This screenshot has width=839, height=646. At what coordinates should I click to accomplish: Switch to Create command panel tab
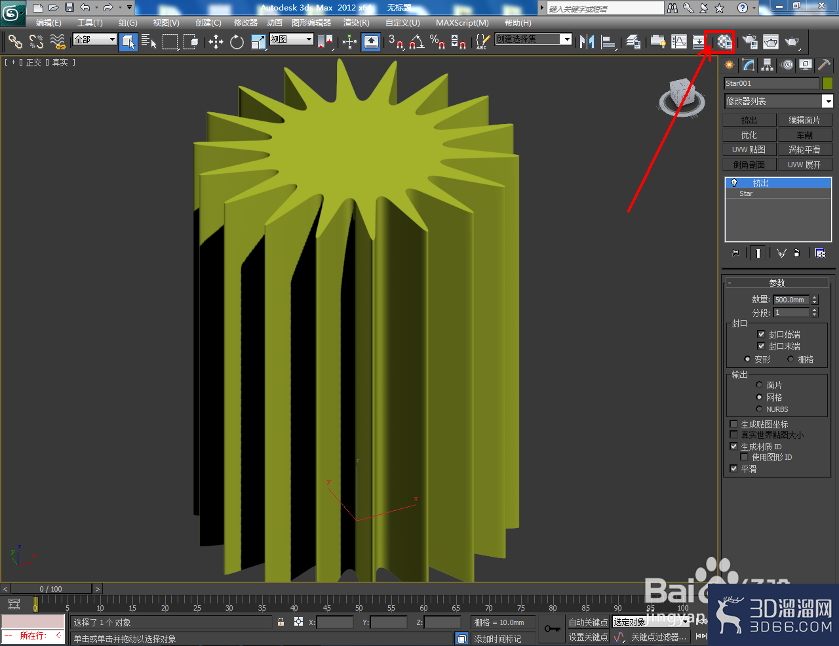(x=730, y=65)
